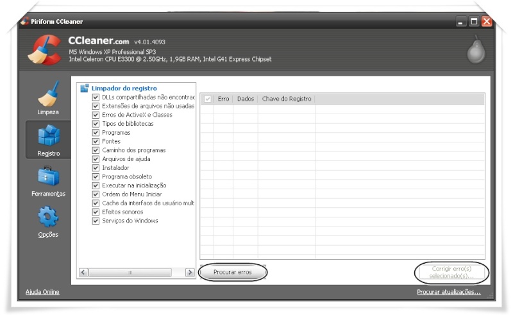Viewport: 513px width, 315px height.
Task: Toggle Tipos de bibliotecas checkbox
Action: point(96,124)
